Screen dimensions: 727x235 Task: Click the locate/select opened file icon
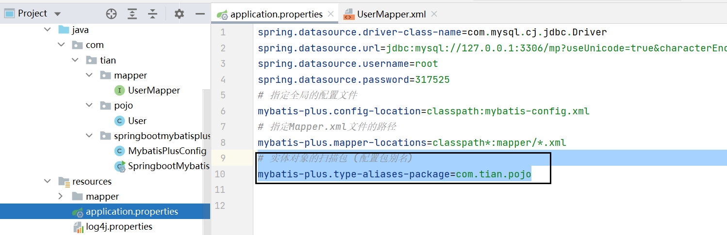[112, 14]
